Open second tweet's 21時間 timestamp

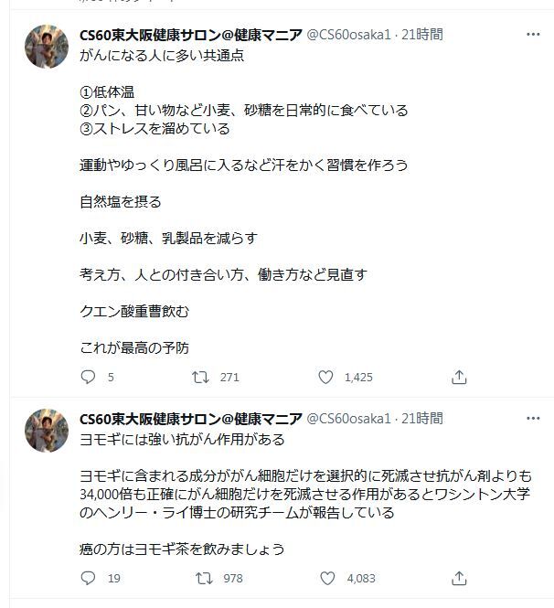(422, 419)
